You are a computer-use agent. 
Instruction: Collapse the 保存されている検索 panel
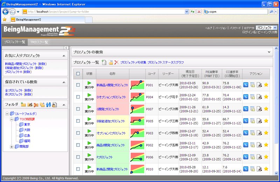pos(64,82)
